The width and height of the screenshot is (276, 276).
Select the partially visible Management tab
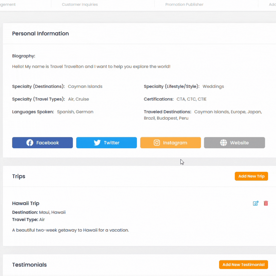[8, 4]
